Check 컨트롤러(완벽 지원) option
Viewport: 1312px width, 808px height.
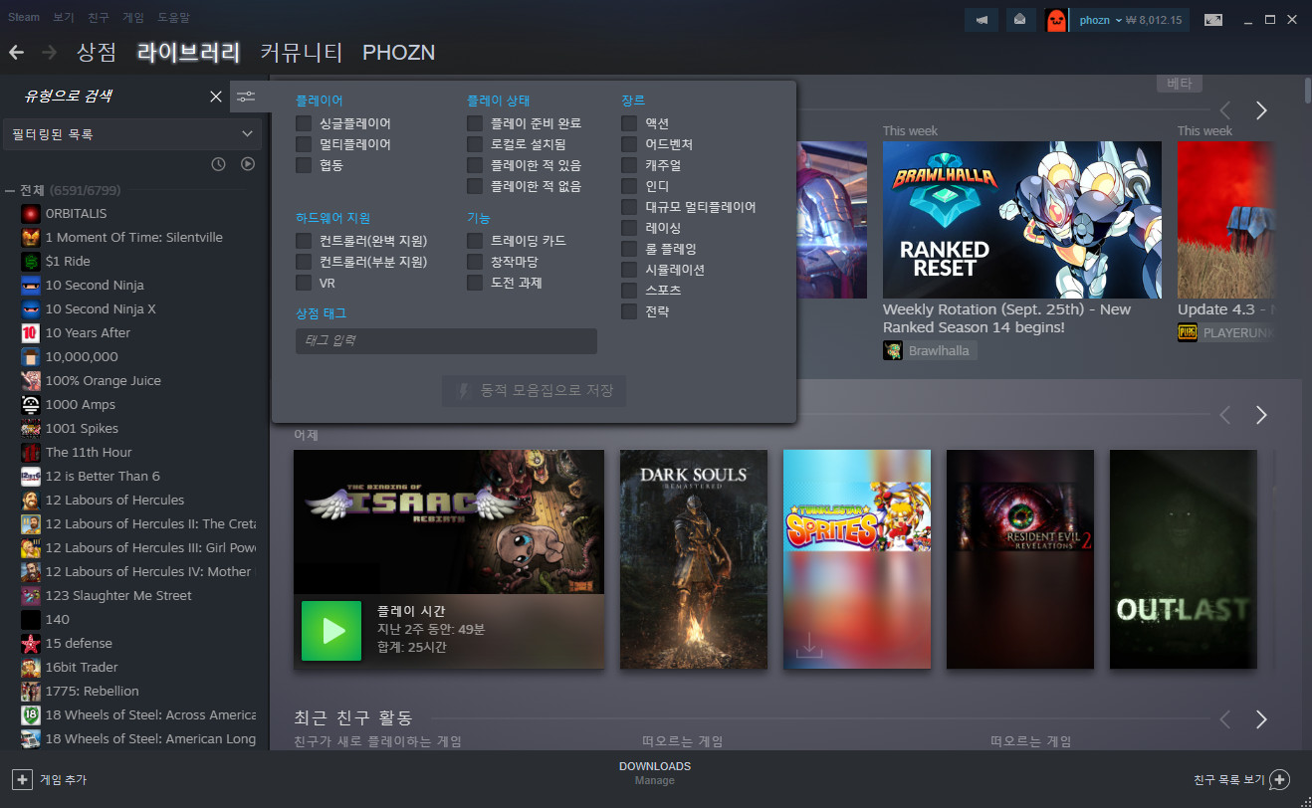pos(304,241)
